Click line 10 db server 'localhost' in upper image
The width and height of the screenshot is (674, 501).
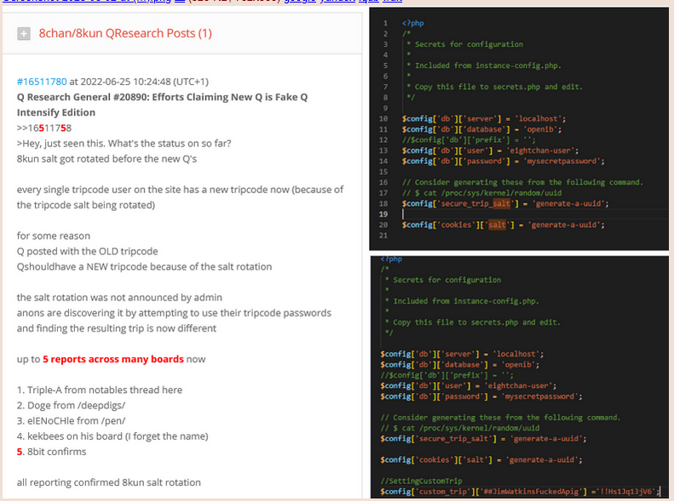click(x=484, y=119)
